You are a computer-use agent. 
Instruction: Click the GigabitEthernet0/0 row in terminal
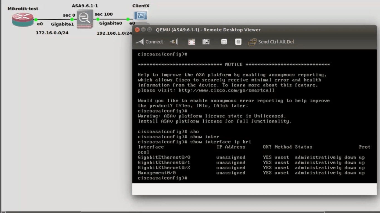[164, 157]
